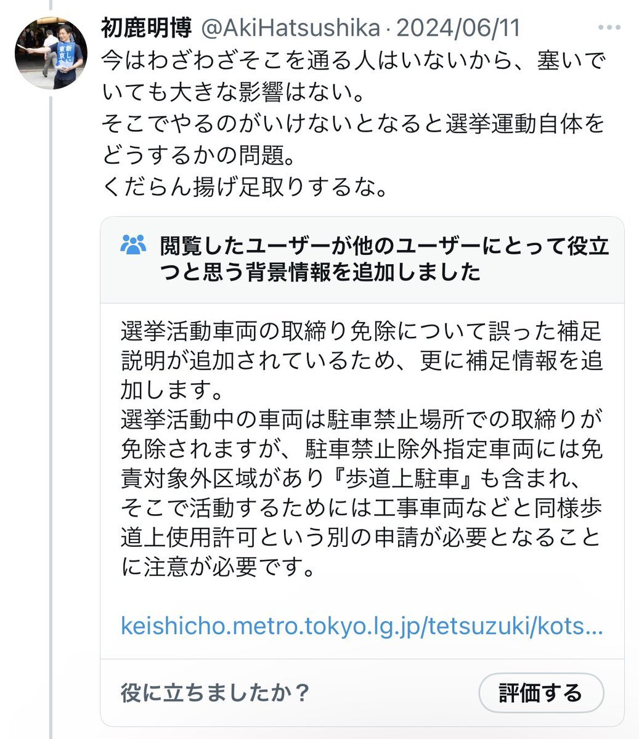Click the tweet's first line 今はわざわざそこを通る

pyautogui.click(x=354, y=61)
